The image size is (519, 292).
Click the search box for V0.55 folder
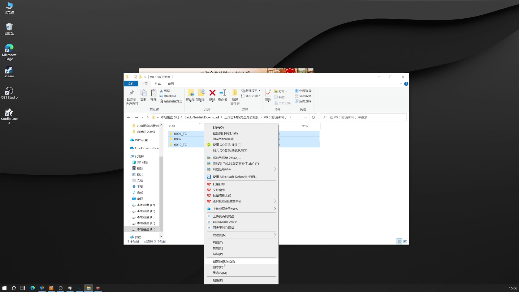coord(363,117)
